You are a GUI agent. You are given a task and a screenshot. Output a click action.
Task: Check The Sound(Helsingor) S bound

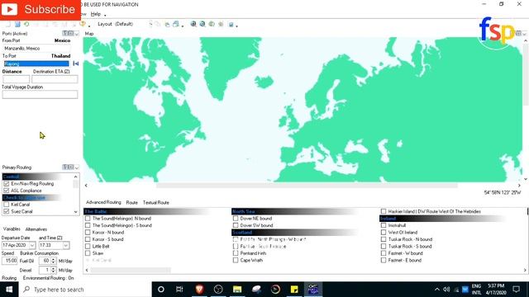tap(88, 225)
